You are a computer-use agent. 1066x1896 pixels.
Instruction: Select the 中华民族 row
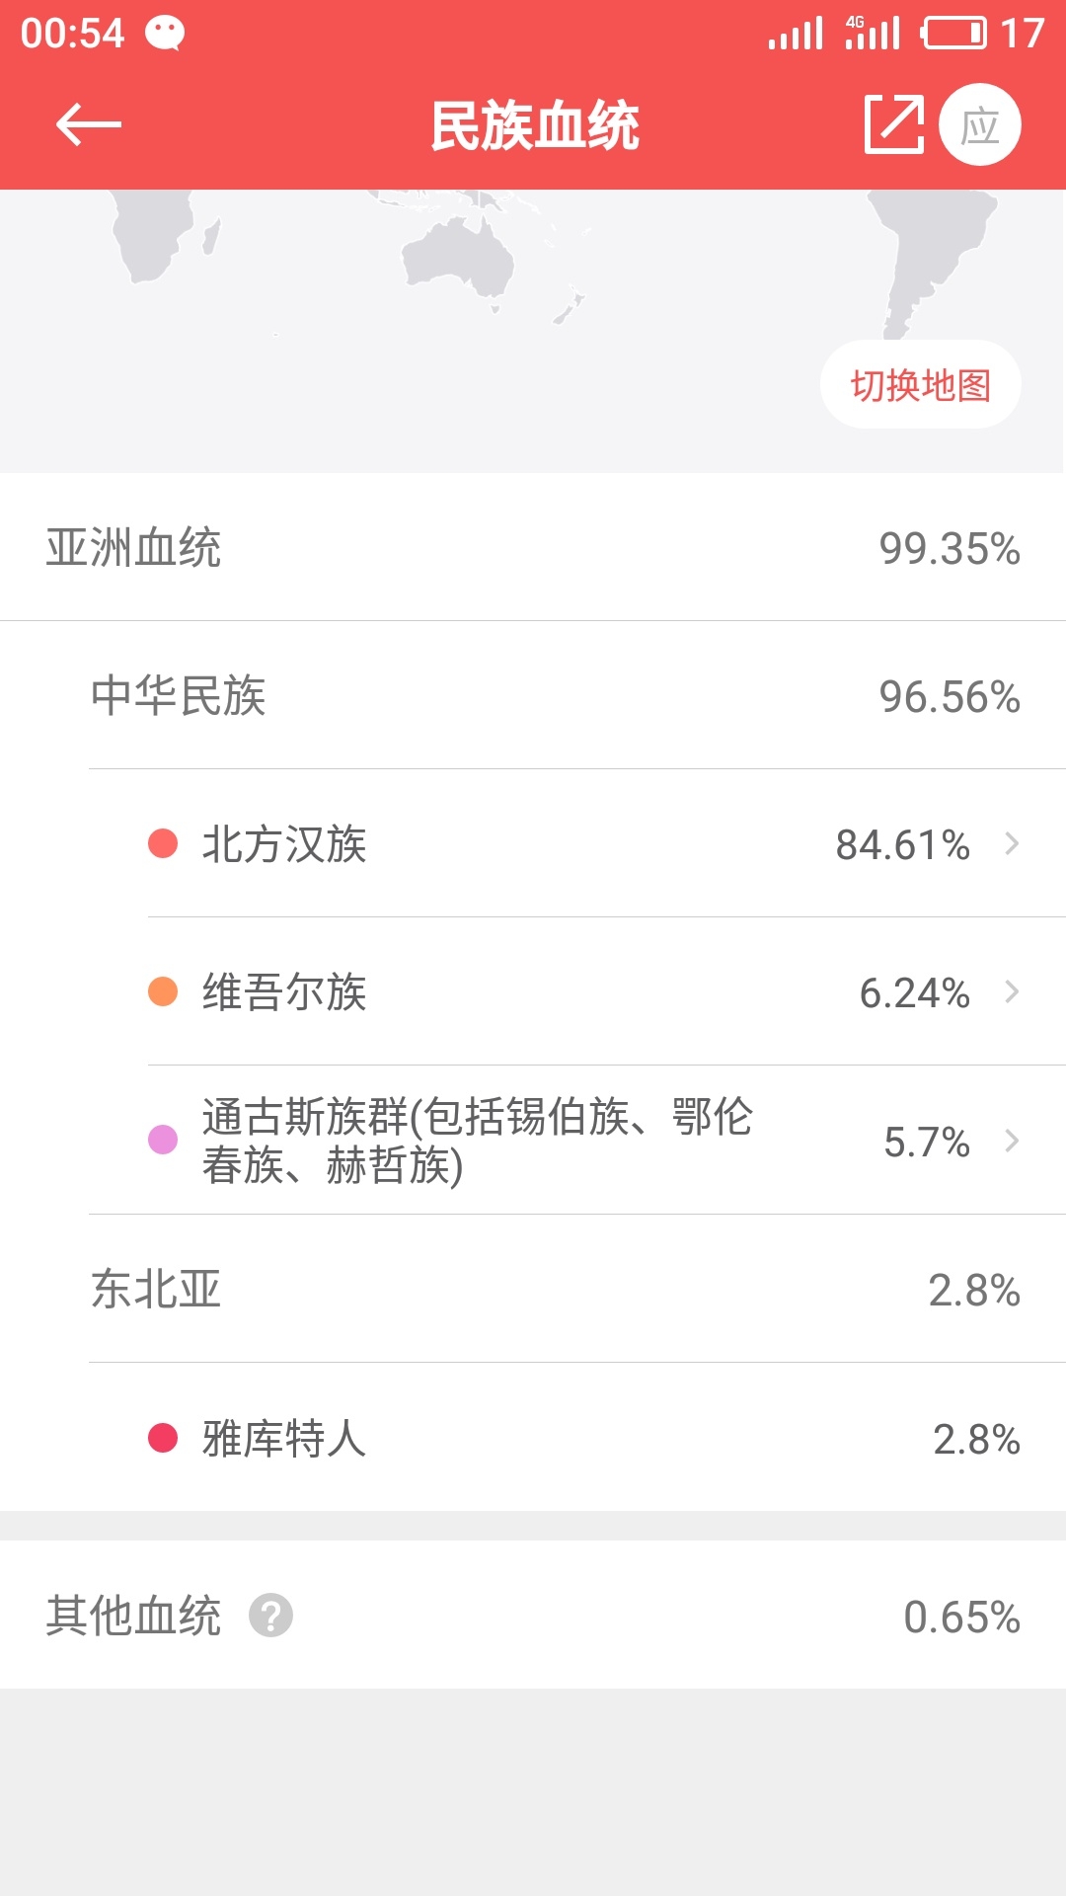553,696
